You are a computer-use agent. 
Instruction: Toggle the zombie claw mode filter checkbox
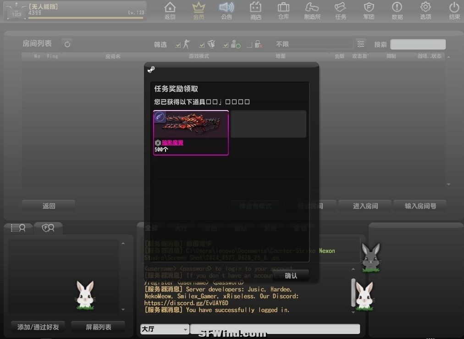pos(202,45)
